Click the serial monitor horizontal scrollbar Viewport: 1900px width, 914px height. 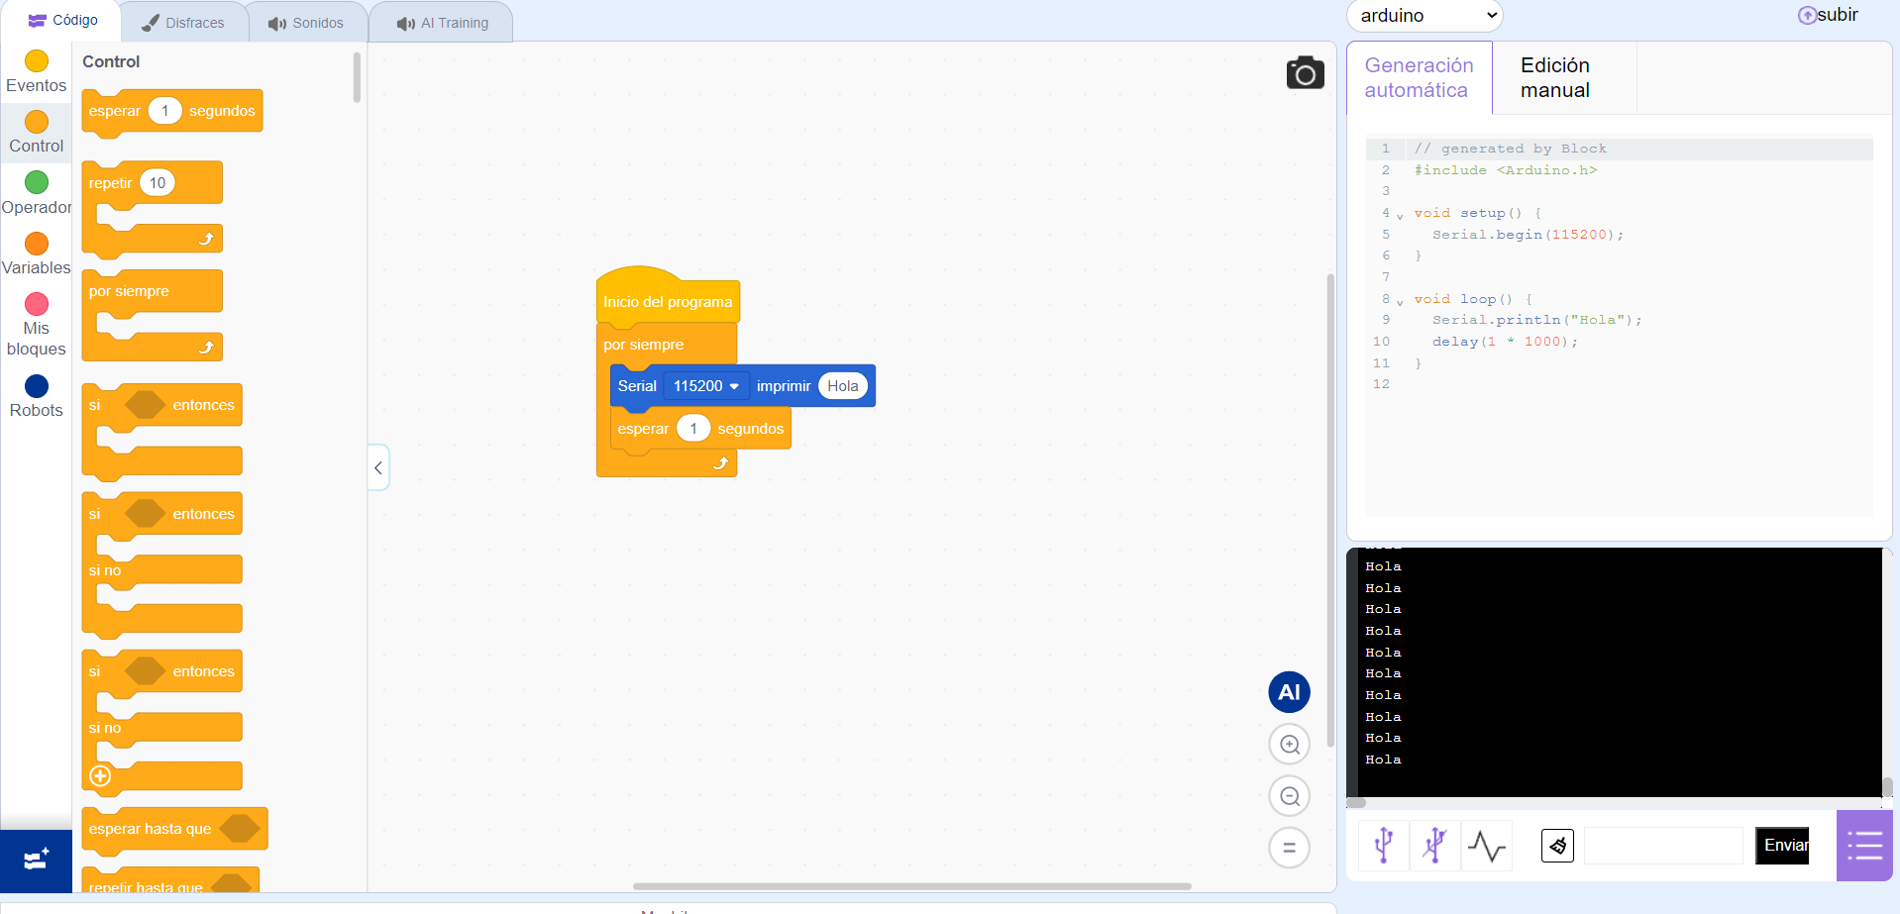[1356, 803]
